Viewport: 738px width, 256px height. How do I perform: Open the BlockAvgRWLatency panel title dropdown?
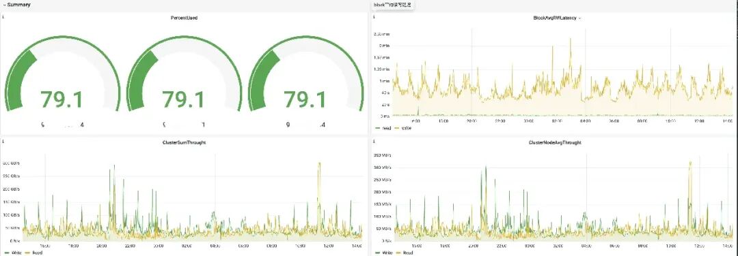click(x=557, y=18)
